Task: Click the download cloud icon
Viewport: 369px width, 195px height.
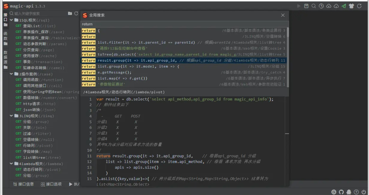Action: (x=336, y=6)
